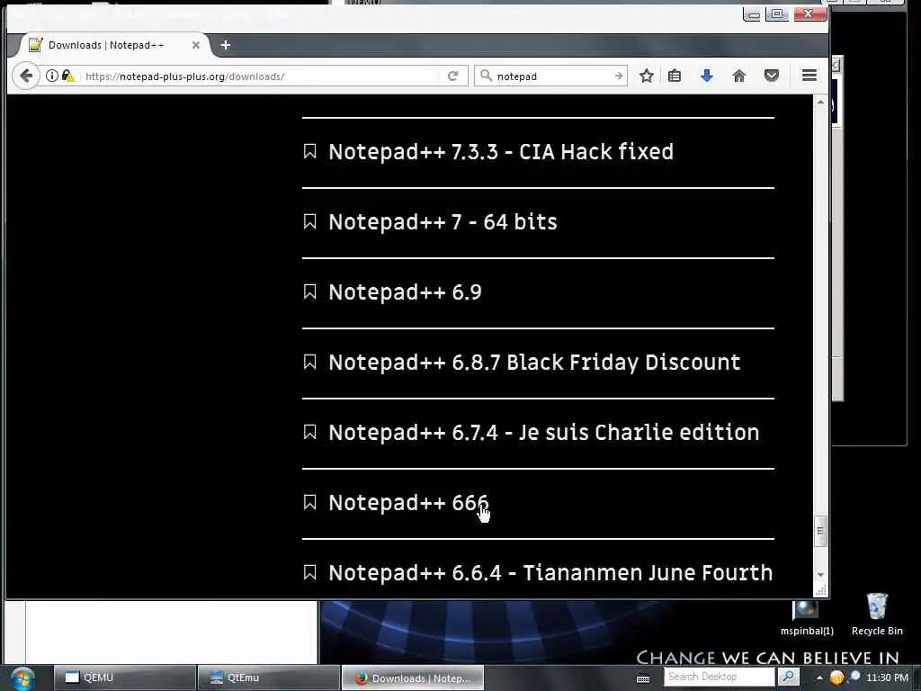
Task: Show hidden system tray icons arrow
Action: [818, 678]
